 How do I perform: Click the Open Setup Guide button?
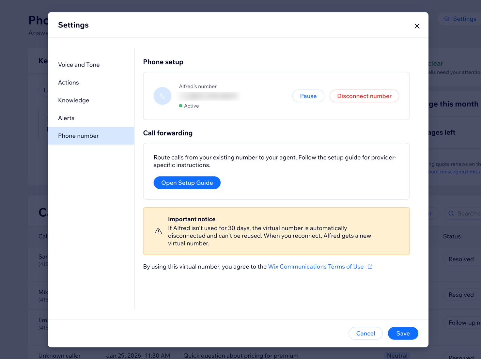click(x=187, y=183)
